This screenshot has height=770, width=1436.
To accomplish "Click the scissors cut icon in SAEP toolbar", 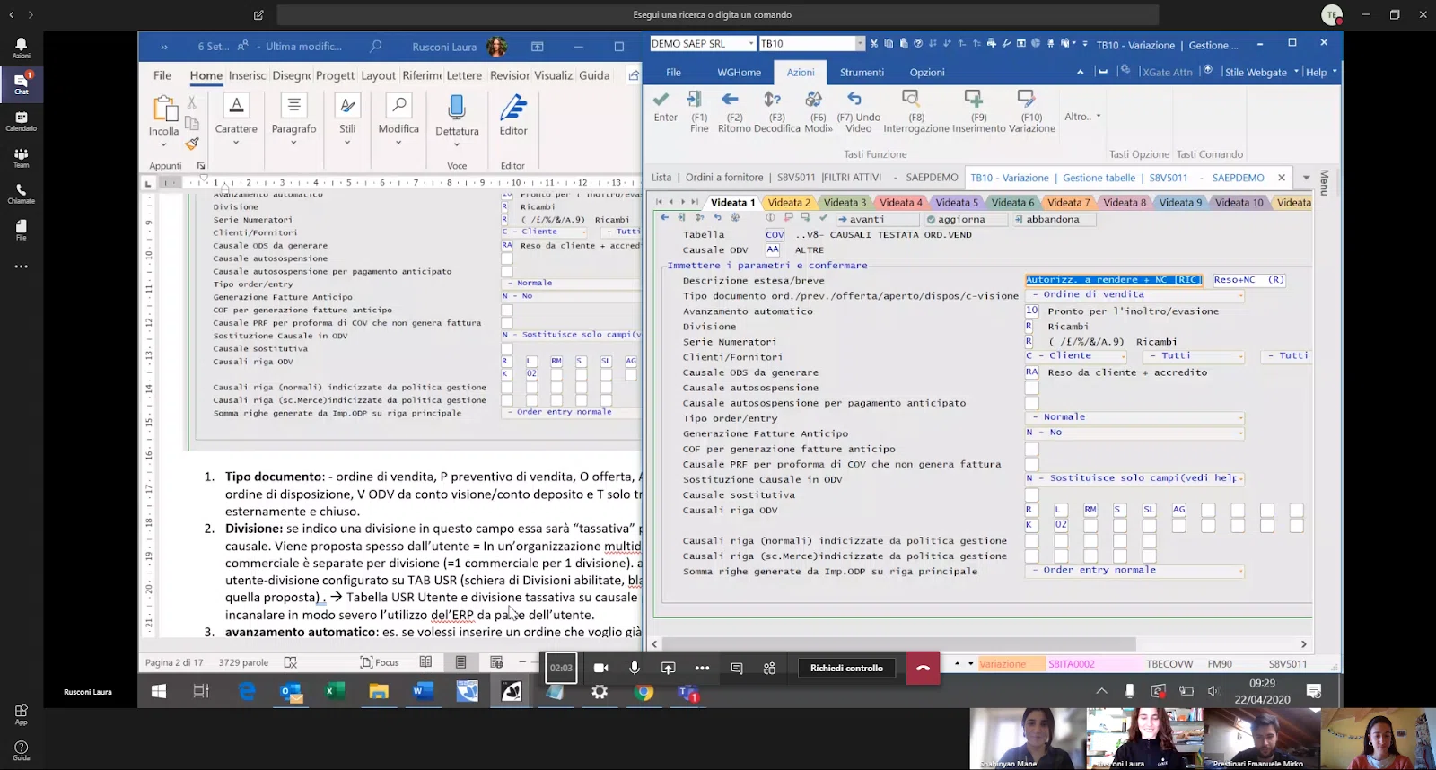I will 874,43.
